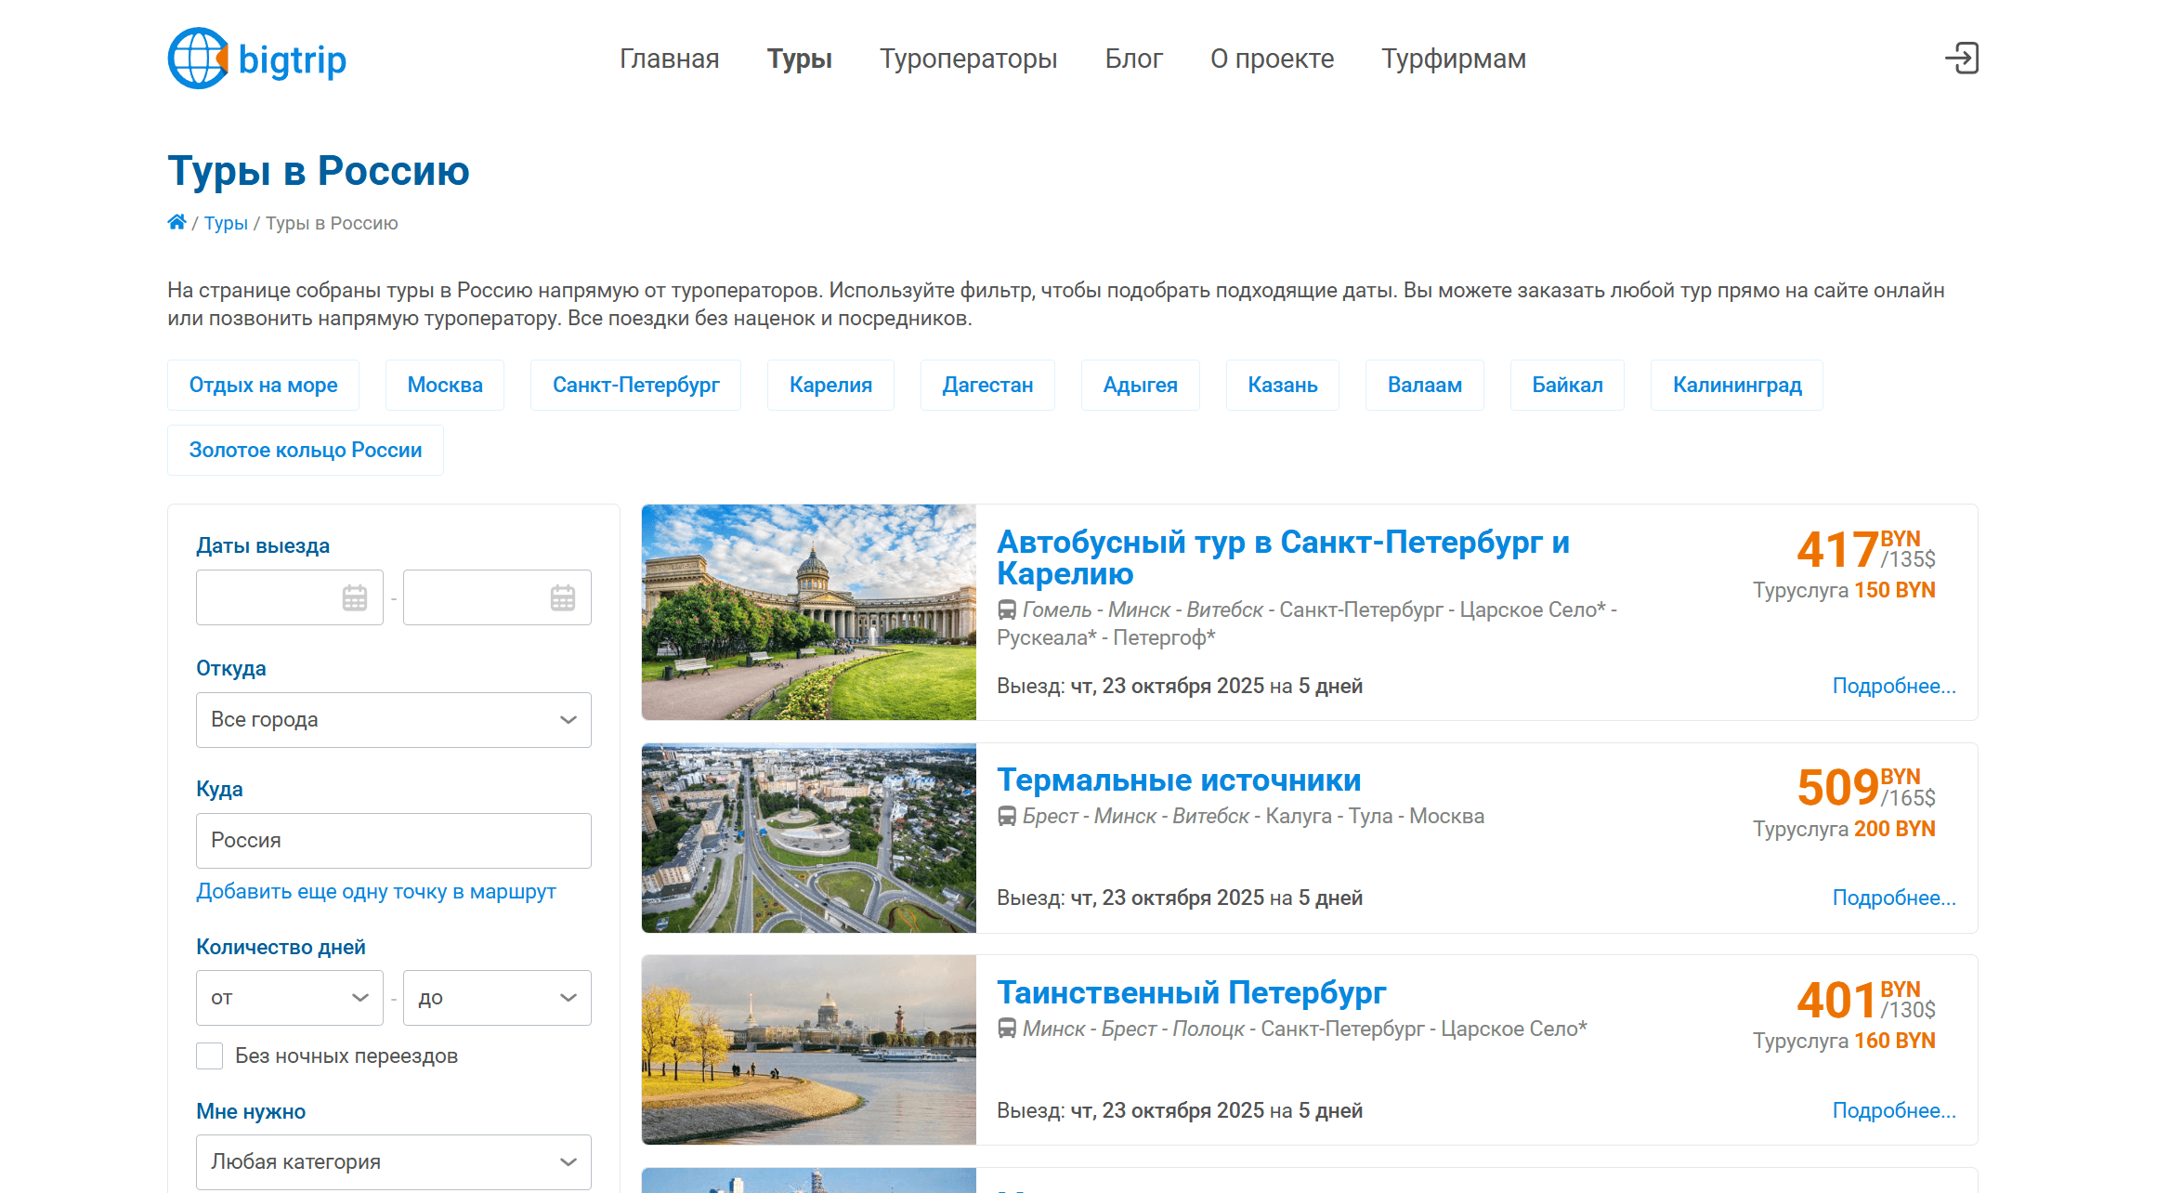Open calendar for departure end date

pos(563,597)
